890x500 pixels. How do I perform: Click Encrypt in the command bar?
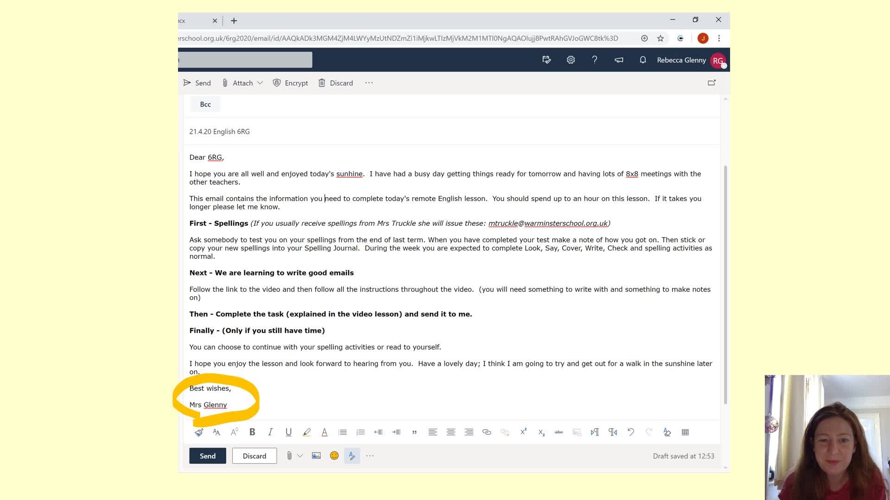click(x=291, y=83)
